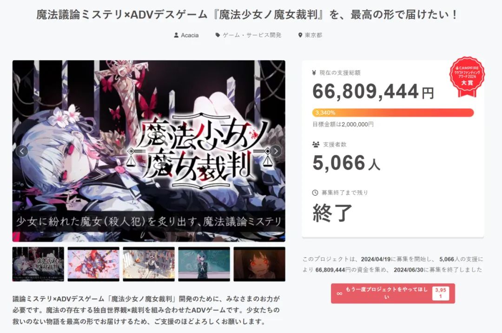Screen dimensions: 502x333
Task: Select the fourth thumbnail with the chalkboard girl
Action: click(x=204, y=264)
